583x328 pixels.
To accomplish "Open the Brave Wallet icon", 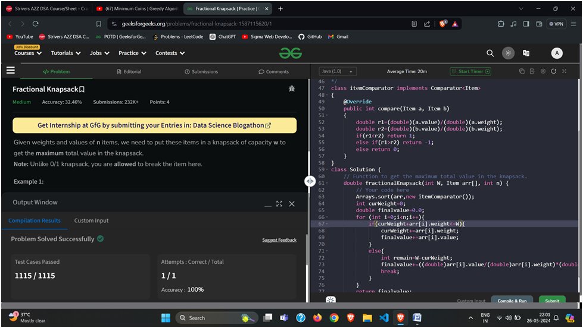I will click(x=539, y=24).
